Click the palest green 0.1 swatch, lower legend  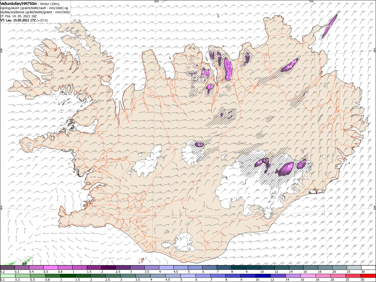pyautogui.click(x=8, y=276)
